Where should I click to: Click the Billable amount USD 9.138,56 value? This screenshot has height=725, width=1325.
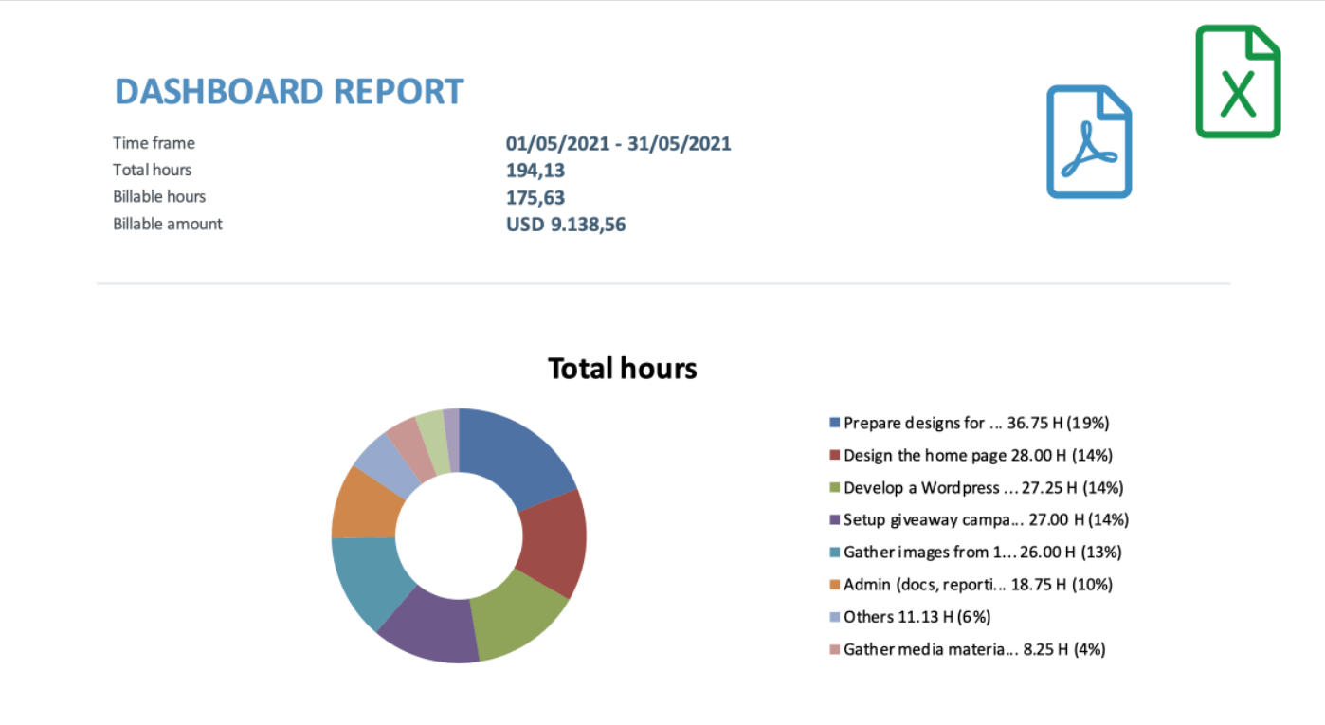pos(565,224)
